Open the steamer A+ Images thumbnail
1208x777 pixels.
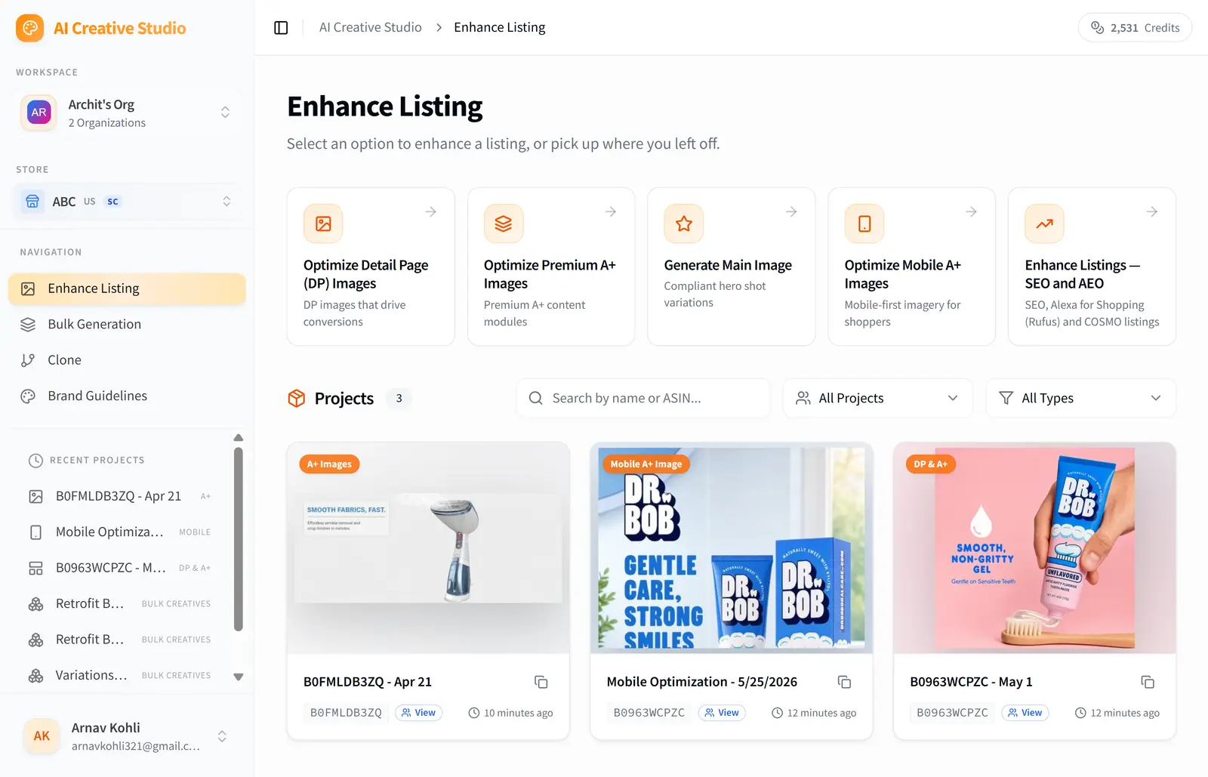tap(428, 548)
